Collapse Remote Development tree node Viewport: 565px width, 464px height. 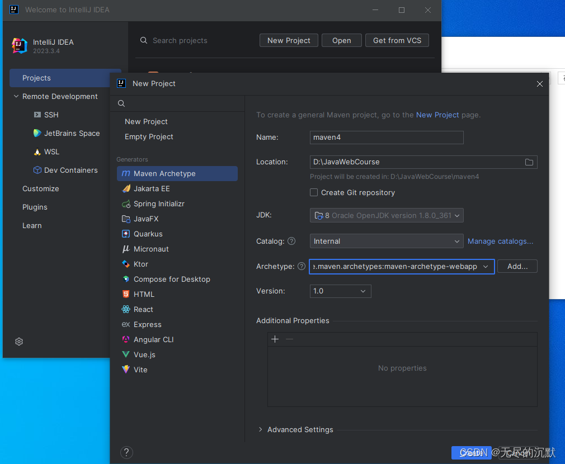click(16, 97)
